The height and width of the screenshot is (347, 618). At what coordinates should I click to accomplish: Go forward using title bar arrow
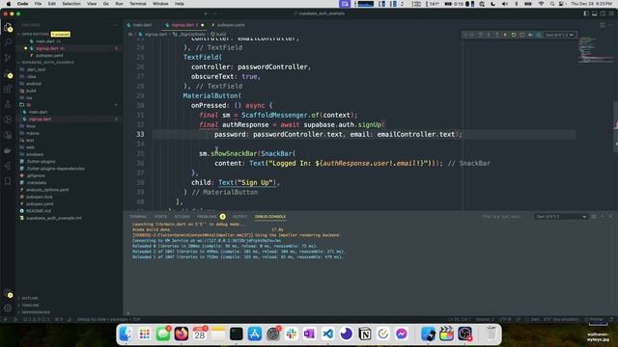(x=215, y=13)
